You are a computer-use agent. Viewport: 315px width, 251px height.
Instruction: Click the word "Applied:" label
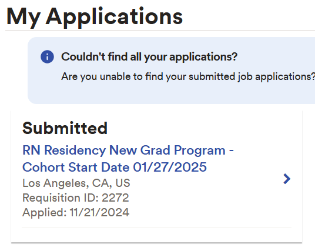coord(45,213)
